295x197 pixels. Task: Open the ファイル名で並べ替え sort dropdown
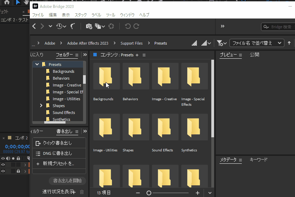tap(257, 43)
